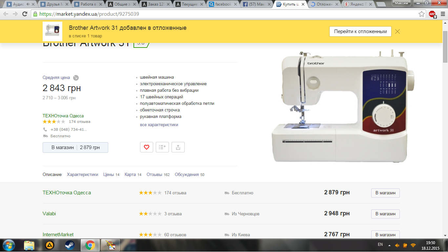Open File Explorer from taskbar
The width and height of the screenshot is (448, 252).
[x=29, y=245]
